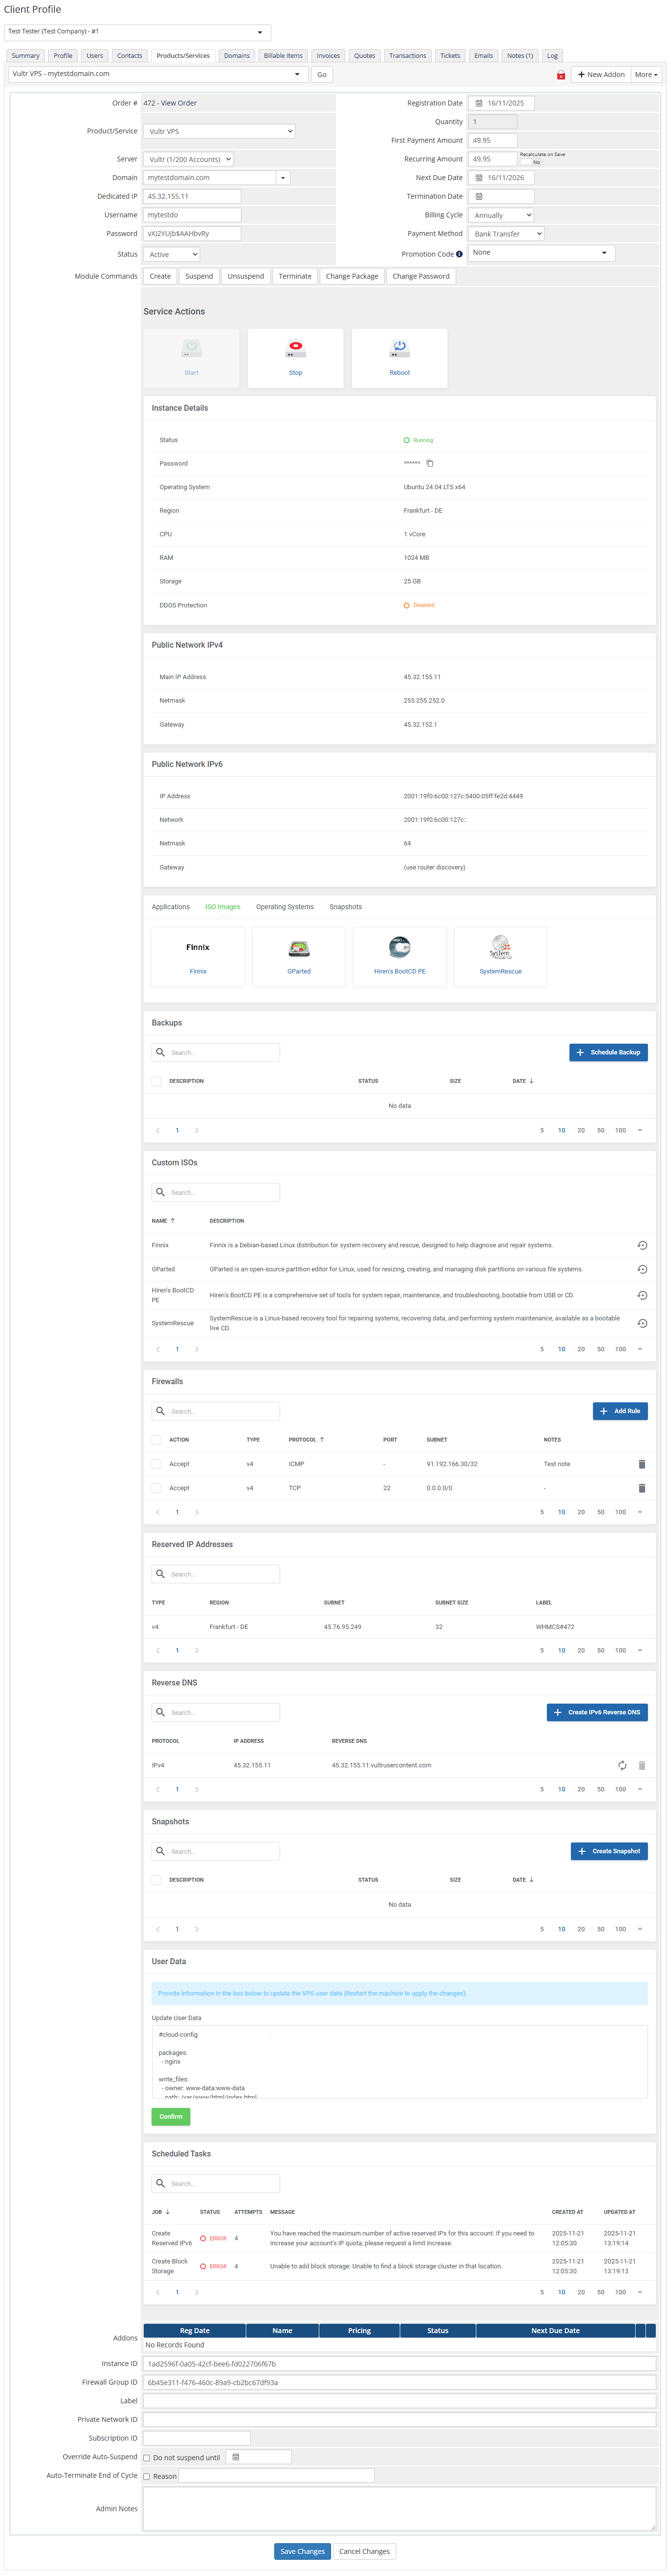
Task: Check the select-all checkbox in Snapshots table
Action: coord(156,1880)
